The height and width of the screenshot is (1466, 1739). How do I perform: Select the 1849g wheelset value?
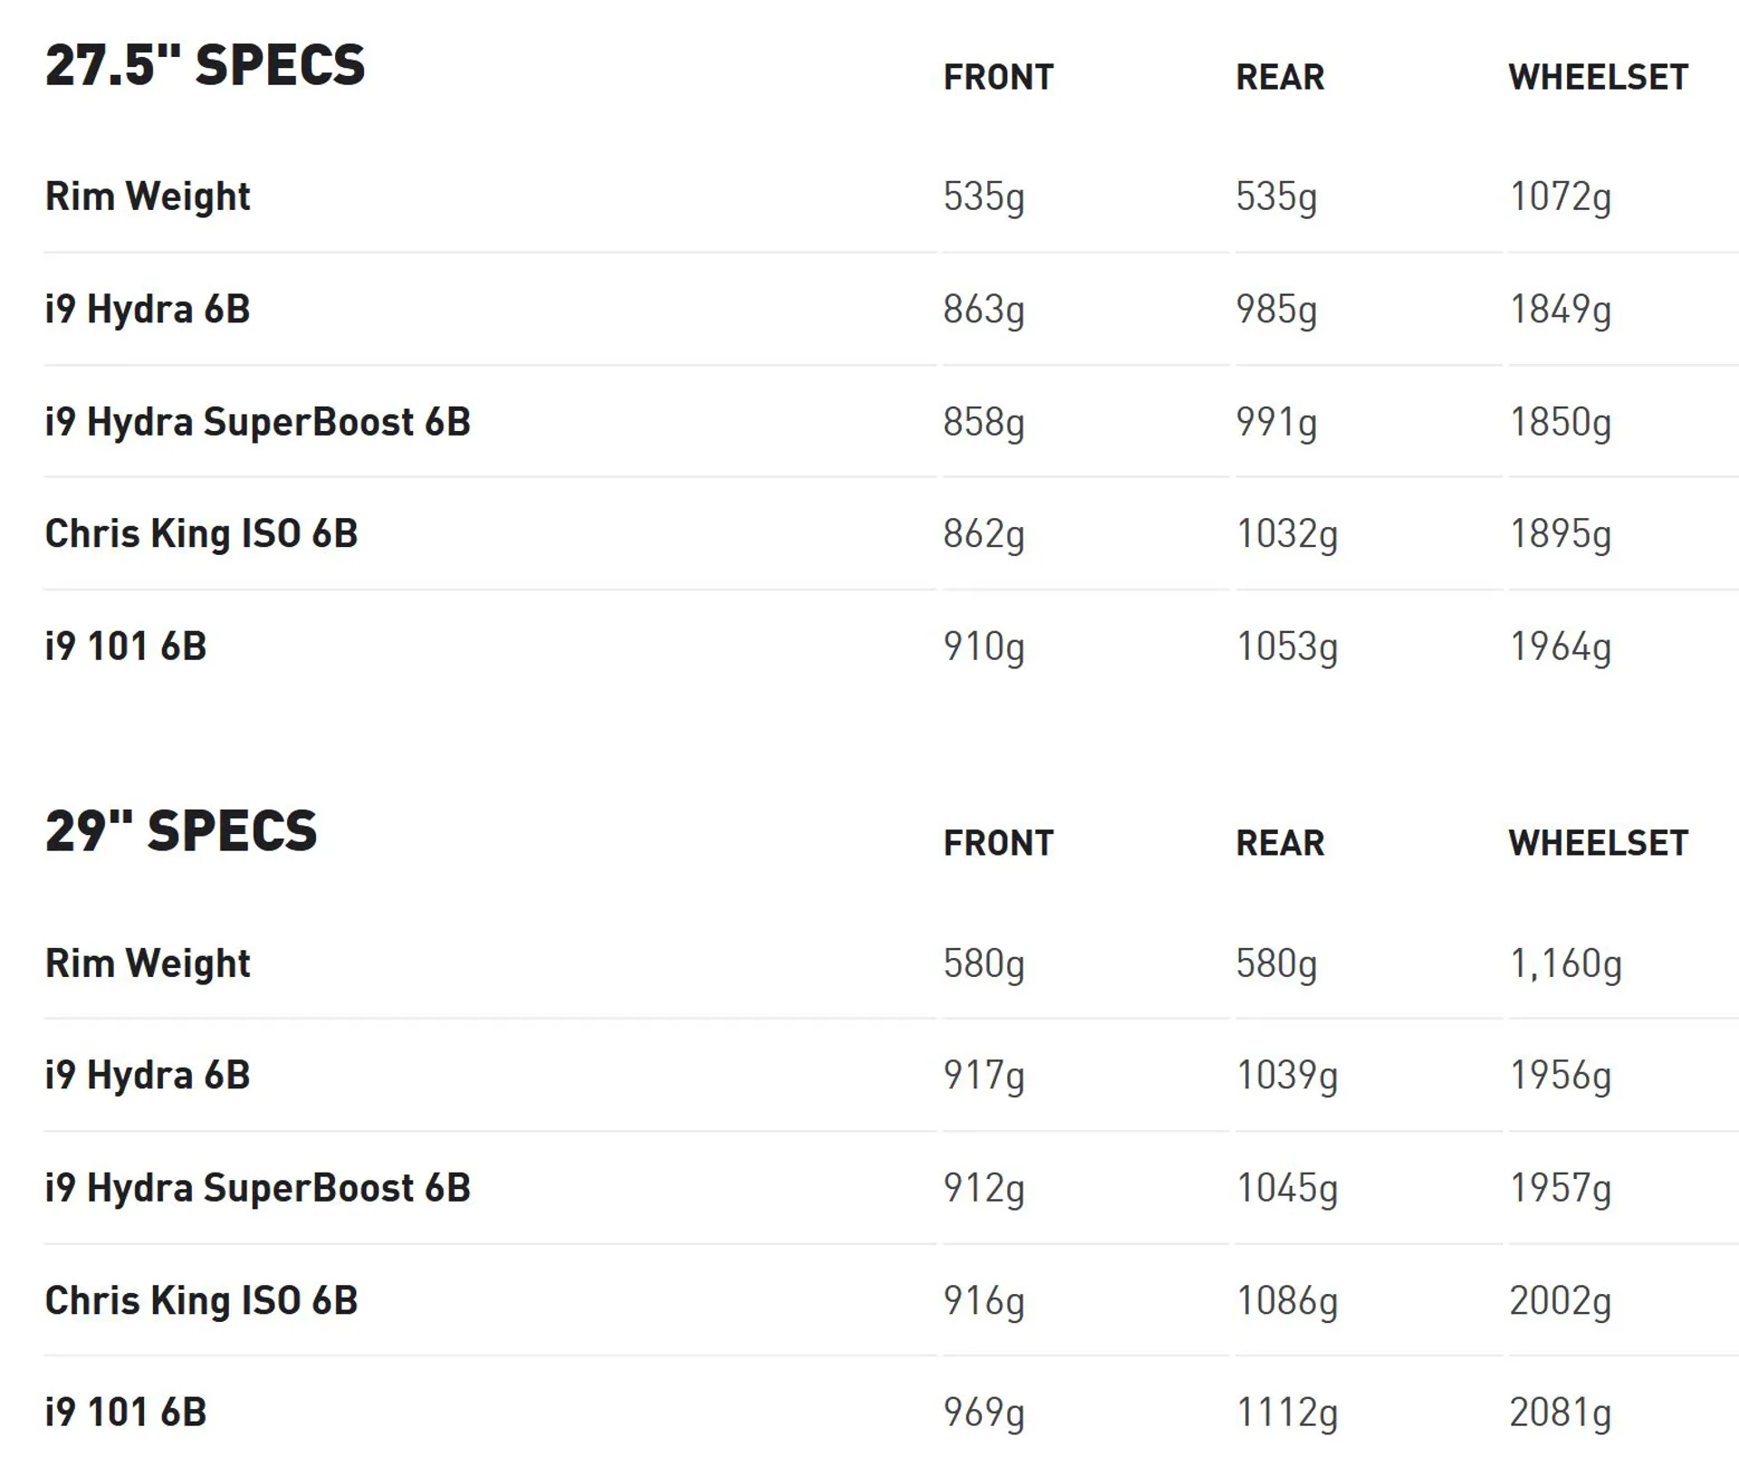(1560, 310)
